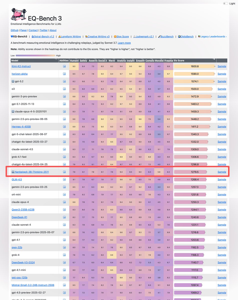This screenshot has width=238, height=300.
Task: Open the Judgemark v2.1 benchmark page
Action: click(144, 36)
